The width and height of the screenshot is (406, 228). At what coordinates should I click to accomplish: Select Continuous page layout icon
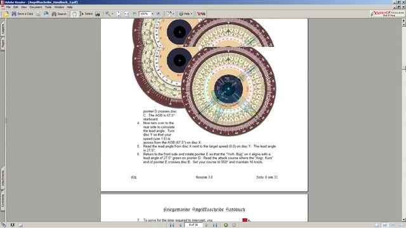tap(385, 225)
